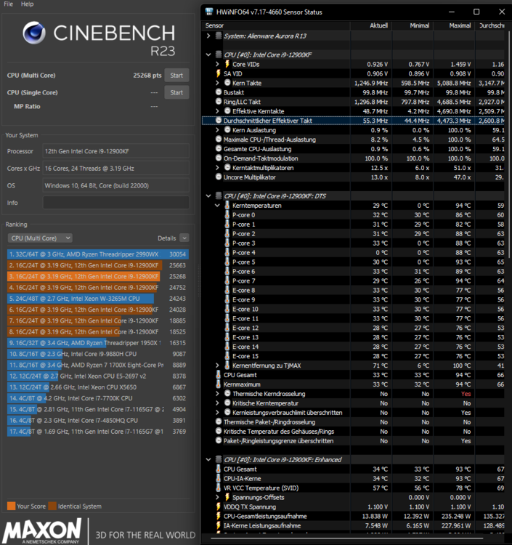Image resolution: width=512 pixels, height=545 pixels.
Task: Open the CPU (Multi Core) ranking dropdown
Action: [40, 238]
